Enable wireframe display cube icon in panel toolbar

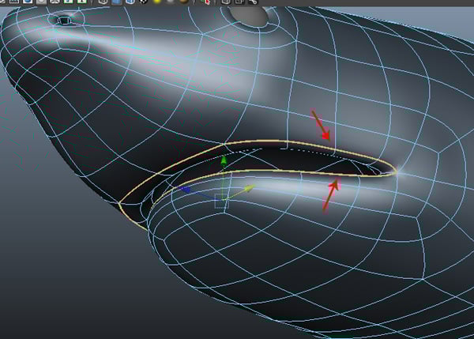pos(103,2)
